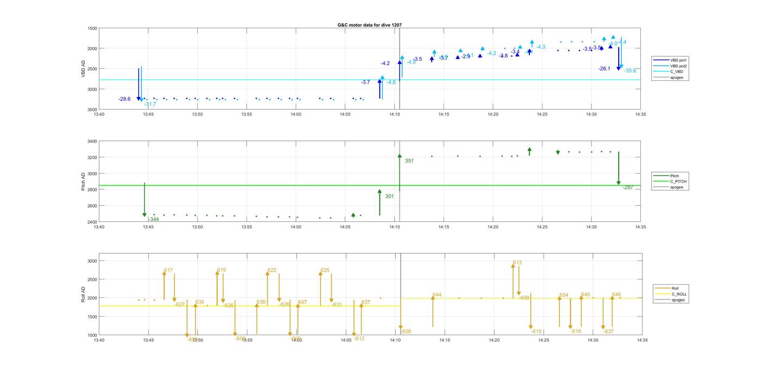The width and height of the screenshot is (761, 376).
Task: Click the '646' roll data label
Action: click(x=616, y=295)
